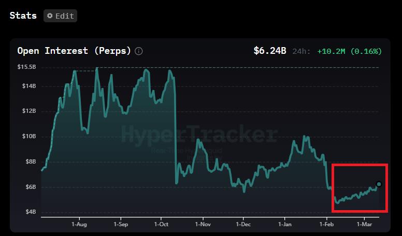Select the 1-Oct date axis label
The image size is (402, 236).
(x=161, y=225)
